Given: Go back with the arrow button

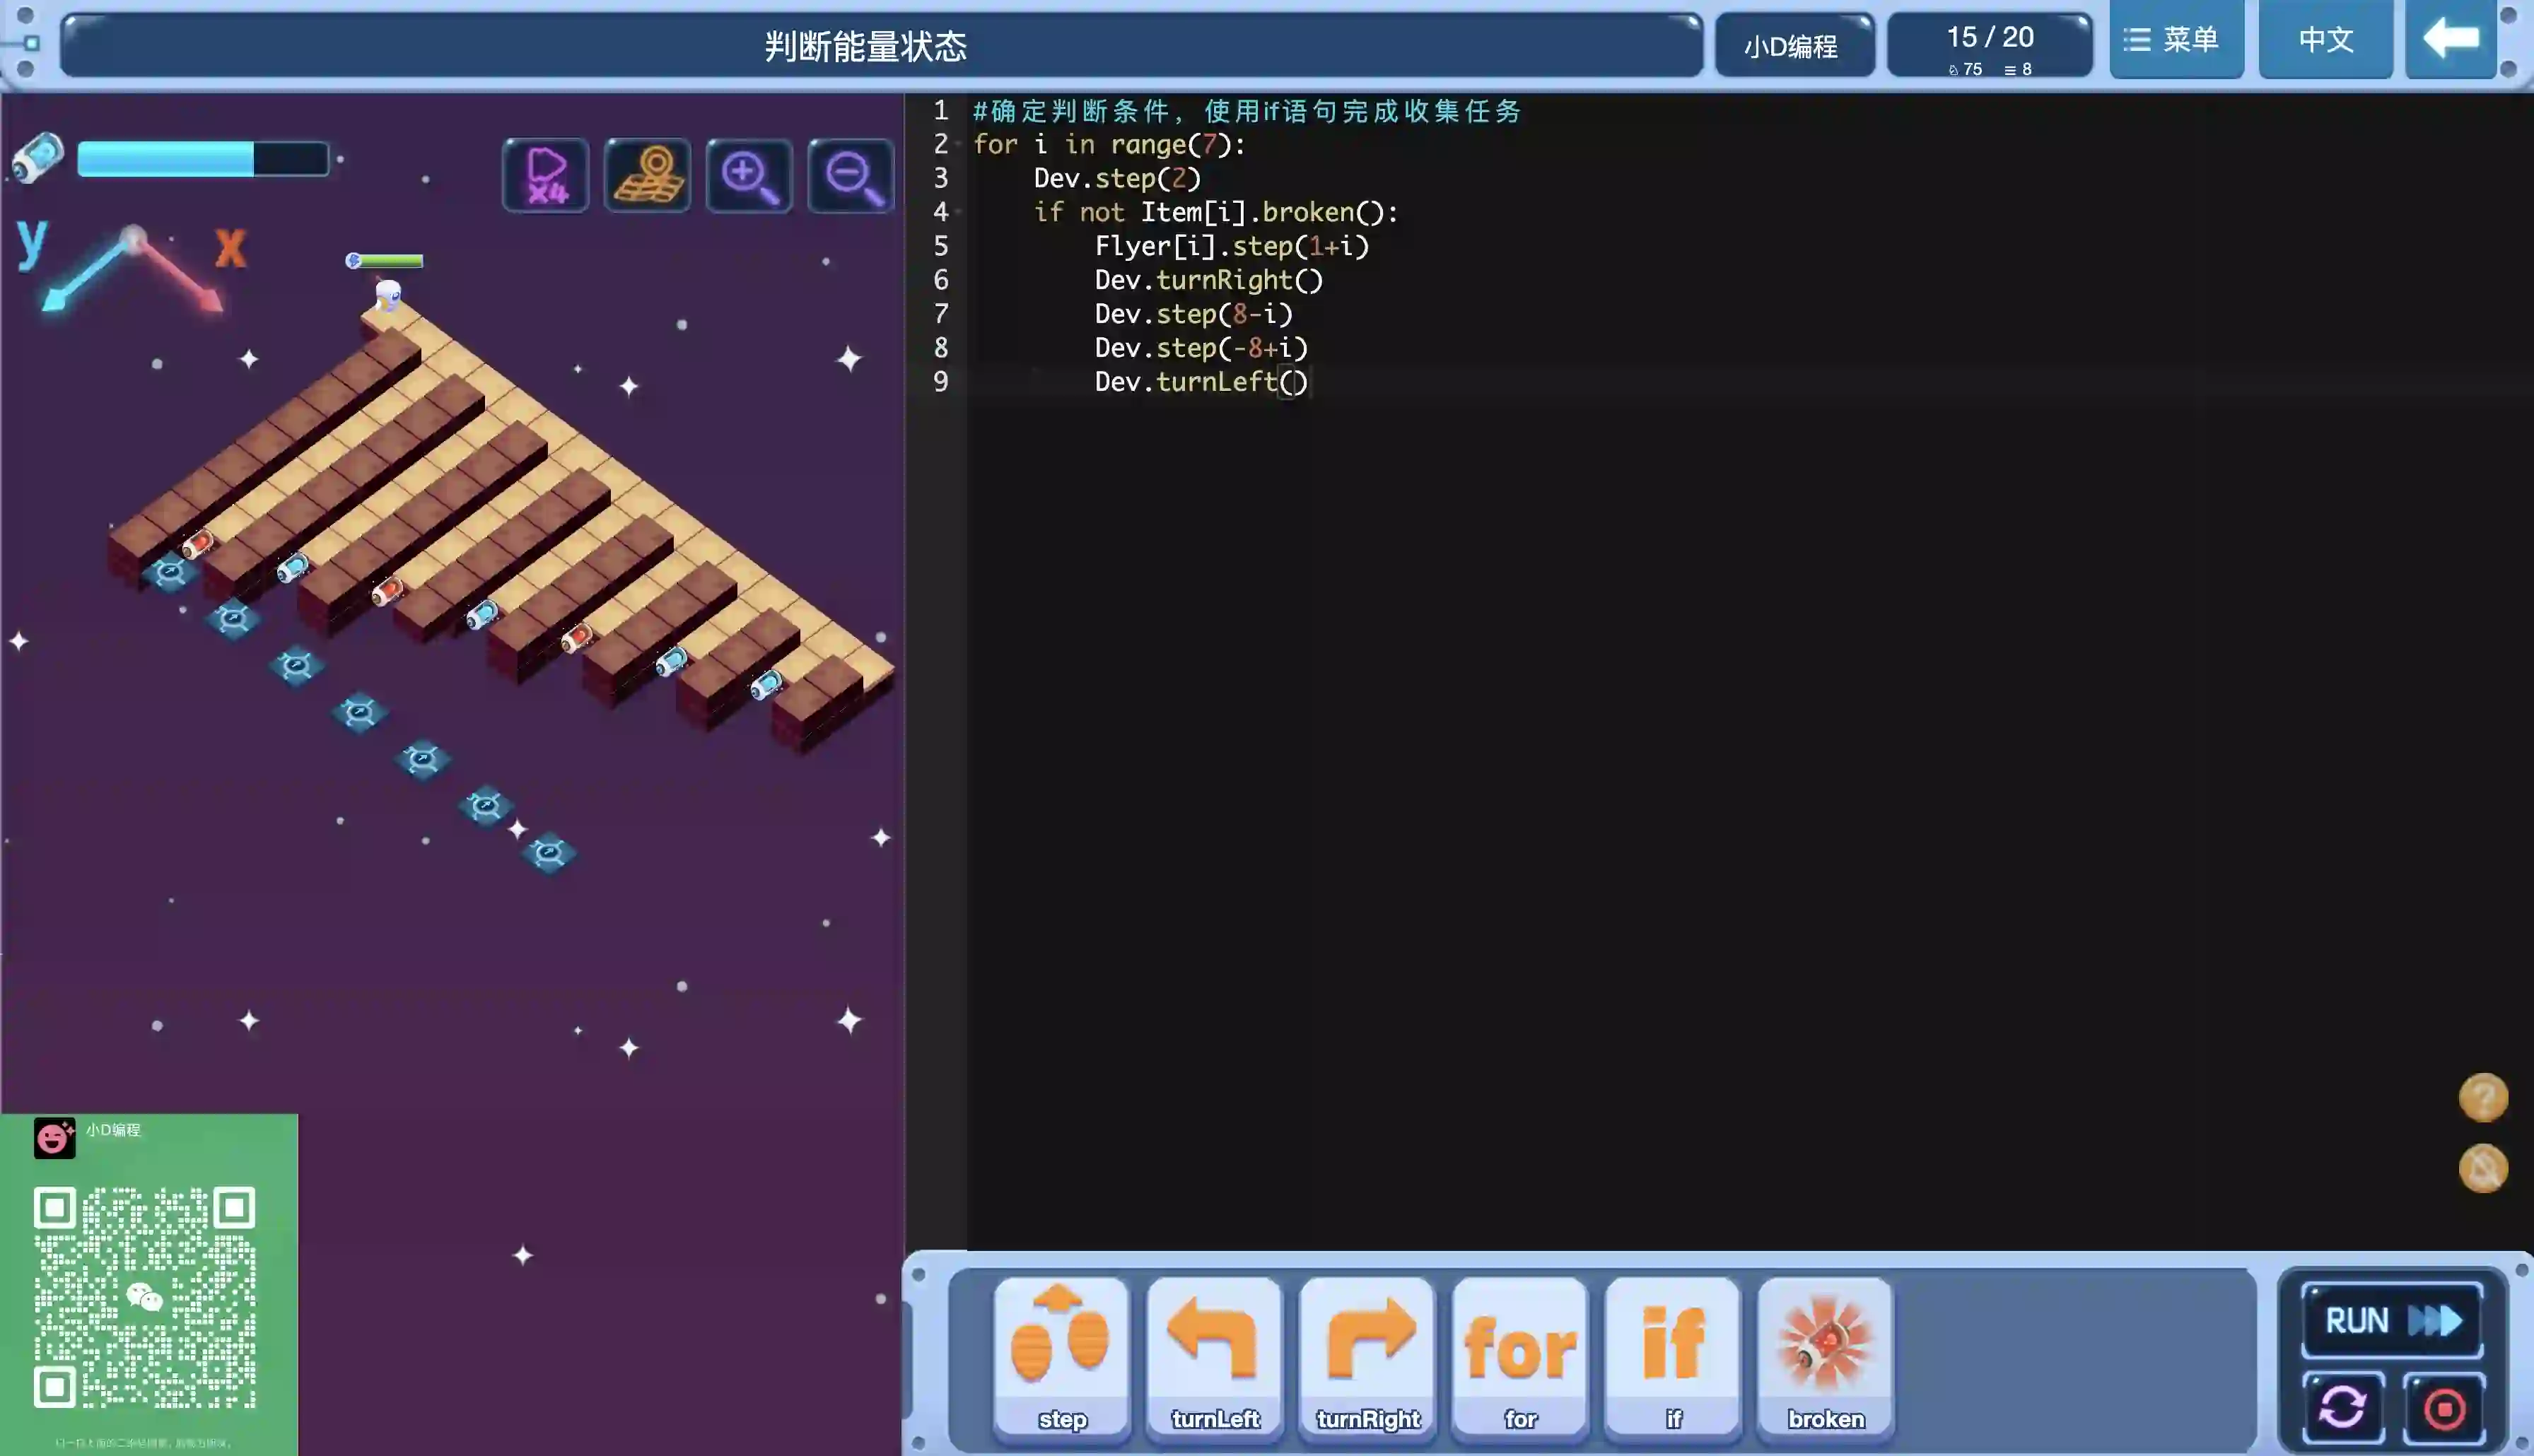Looking at the screenshot, I should coord(2450,40).
